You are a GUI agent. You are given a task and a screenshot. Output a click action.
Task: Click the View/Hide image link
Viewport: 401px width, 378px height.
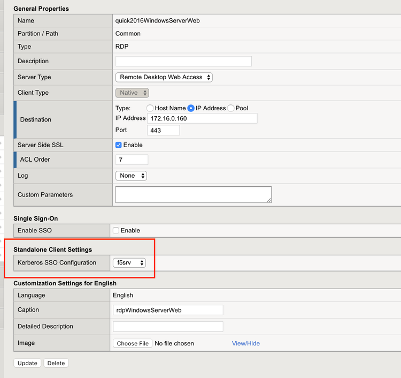pyautogui.click(x=245, y=343)
